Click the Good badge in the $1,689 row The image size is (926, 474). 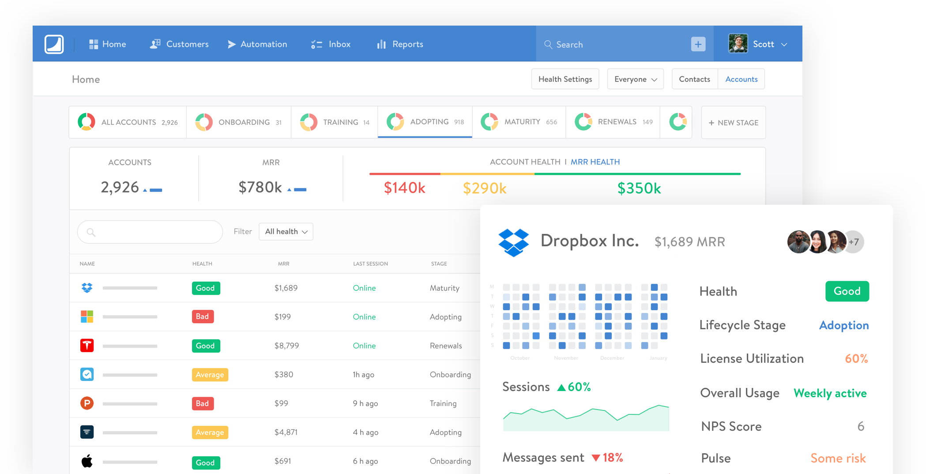point(206,288)
